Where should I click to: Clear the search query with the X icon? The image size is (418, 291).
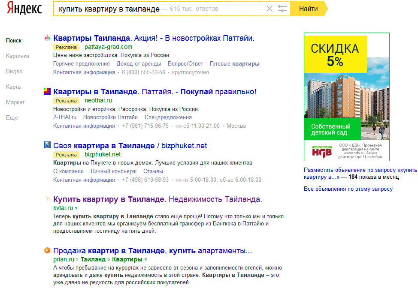(x=270, y=9)
